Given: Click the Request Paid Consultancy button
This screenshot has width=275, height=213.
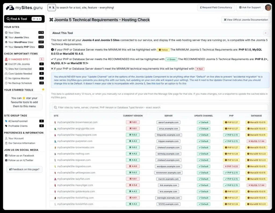Looking at the screenshot, I should coord(216,8).
